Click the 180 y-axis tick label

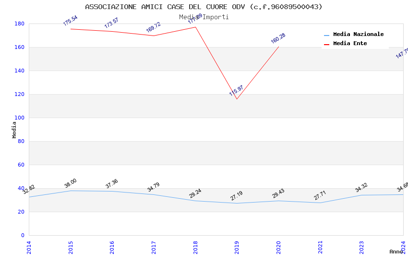(19, 24)
